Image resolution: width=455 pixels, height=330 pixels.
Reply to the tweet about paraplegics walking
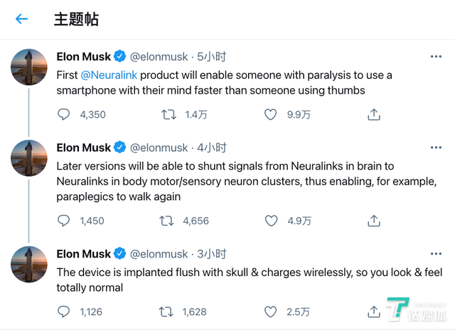(x=64, y=221)
